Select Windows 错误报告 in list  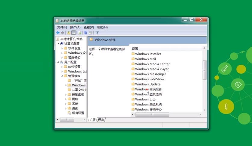click(148, 89)
